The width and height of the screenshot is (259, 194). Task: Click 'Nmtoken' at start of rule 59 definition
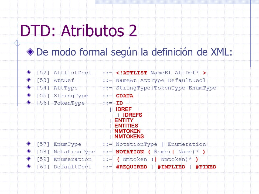135,159
